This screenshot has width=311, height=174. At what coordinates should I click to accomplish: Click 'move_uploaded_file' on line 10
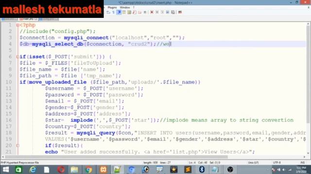[x=58, y=82]
